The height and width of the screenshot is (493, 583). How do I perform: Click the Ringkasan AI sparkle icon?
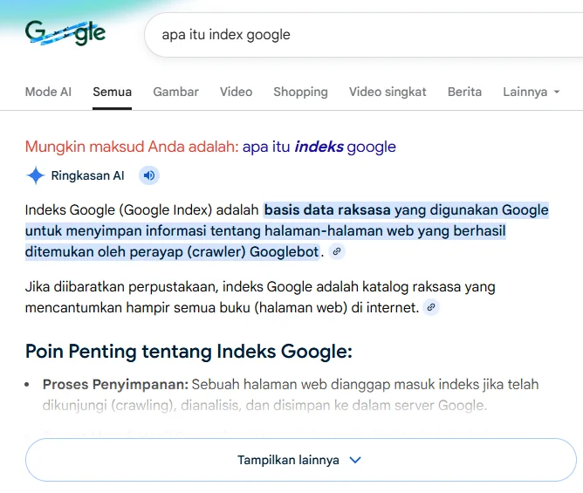click(36, 175)
